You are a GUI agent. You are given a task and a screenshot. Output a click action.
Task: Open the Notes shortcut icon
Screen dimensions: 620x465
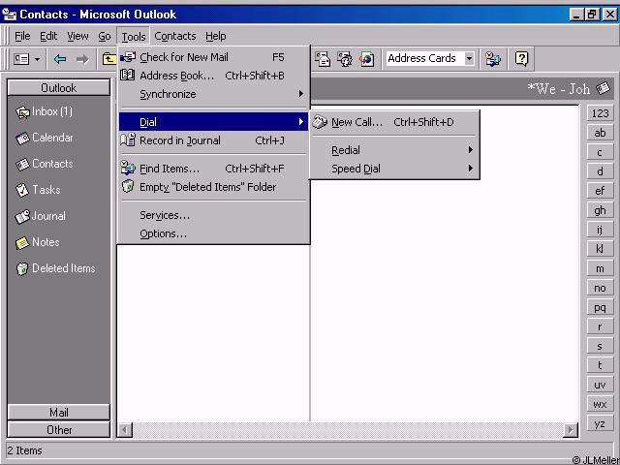[22, 243]
